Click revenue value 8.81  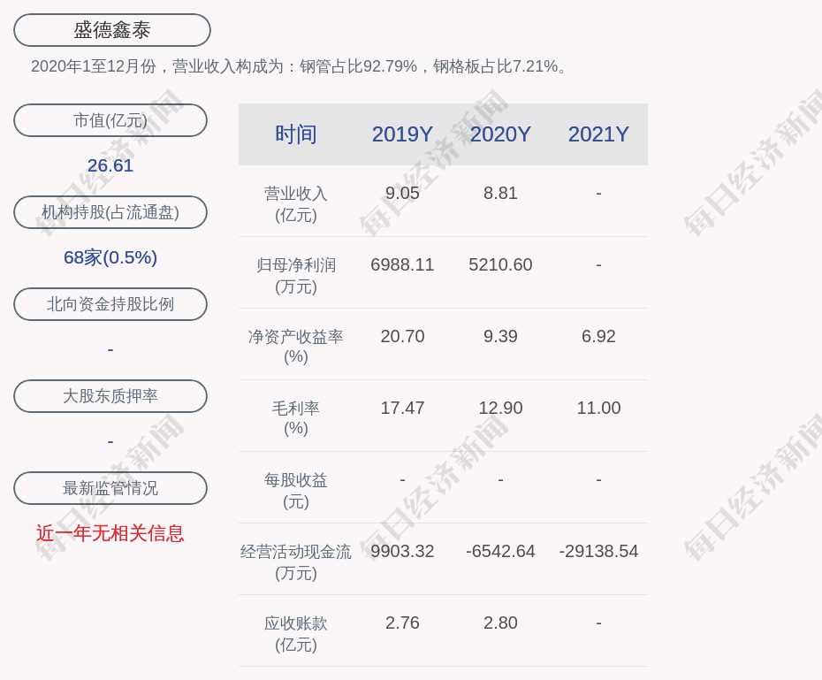coord(500,193)
